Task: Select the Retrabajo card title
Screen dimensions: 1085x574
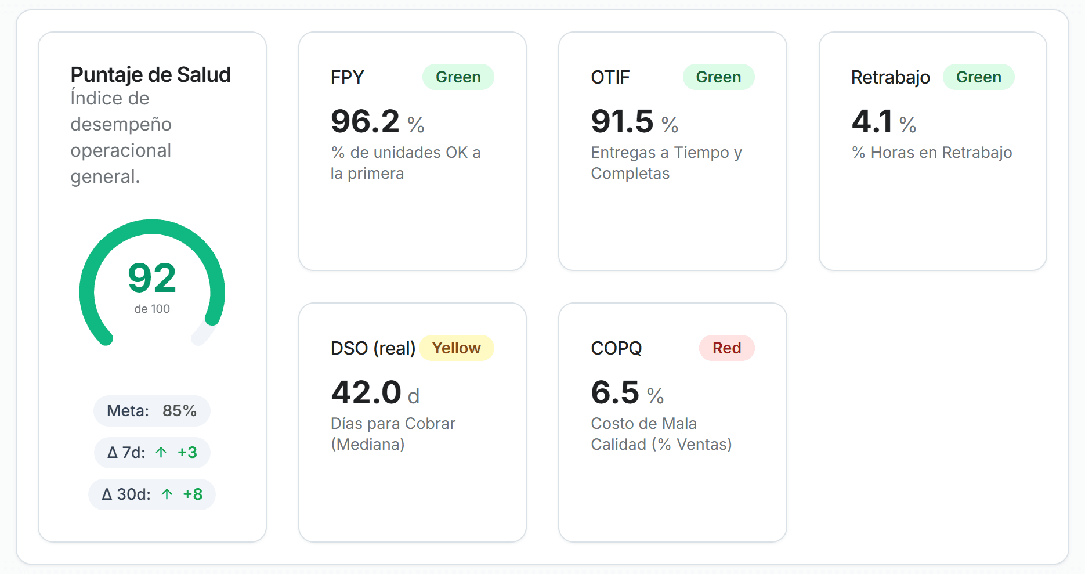Action: (x=890, y=77)
